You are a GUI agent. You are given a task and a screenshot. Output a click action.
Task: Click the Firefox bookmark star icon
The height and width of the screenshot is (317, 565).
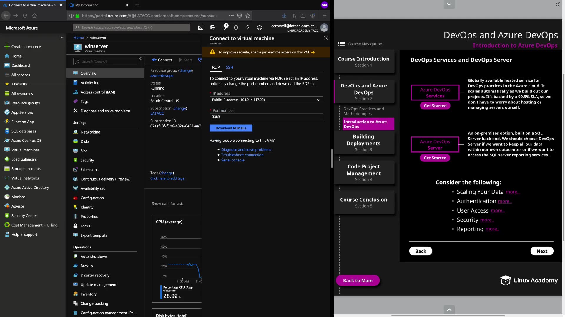(248, 16)
